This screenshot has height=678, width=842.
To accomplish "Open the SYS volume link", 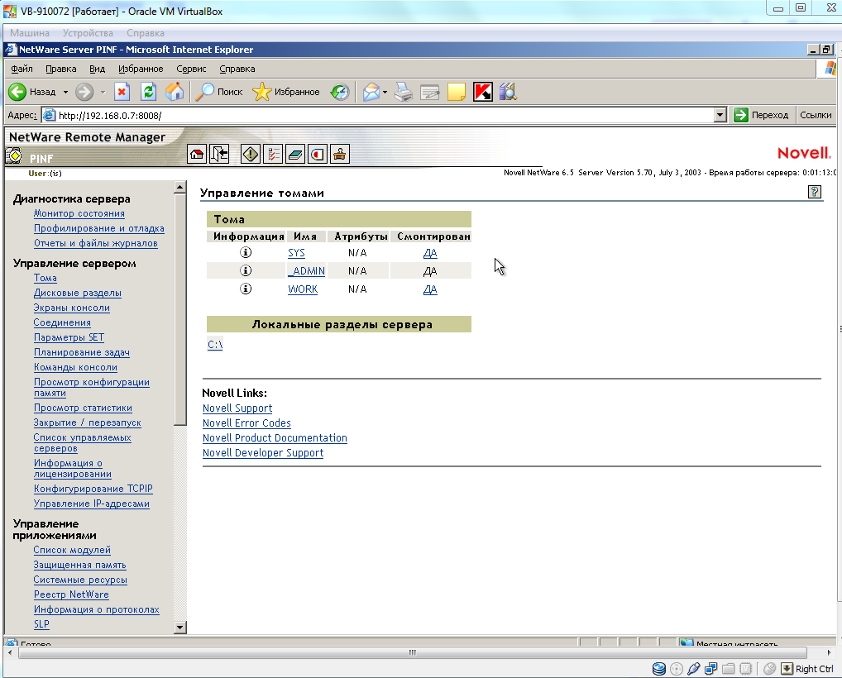I will point(296,253).
